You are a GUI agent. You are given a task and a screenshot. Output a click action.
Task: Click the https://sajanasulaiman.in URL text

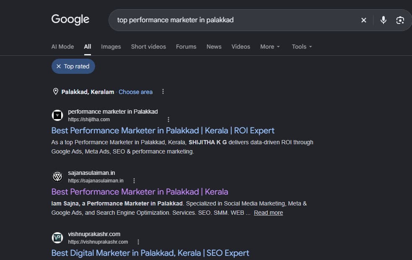pos(96,181)
